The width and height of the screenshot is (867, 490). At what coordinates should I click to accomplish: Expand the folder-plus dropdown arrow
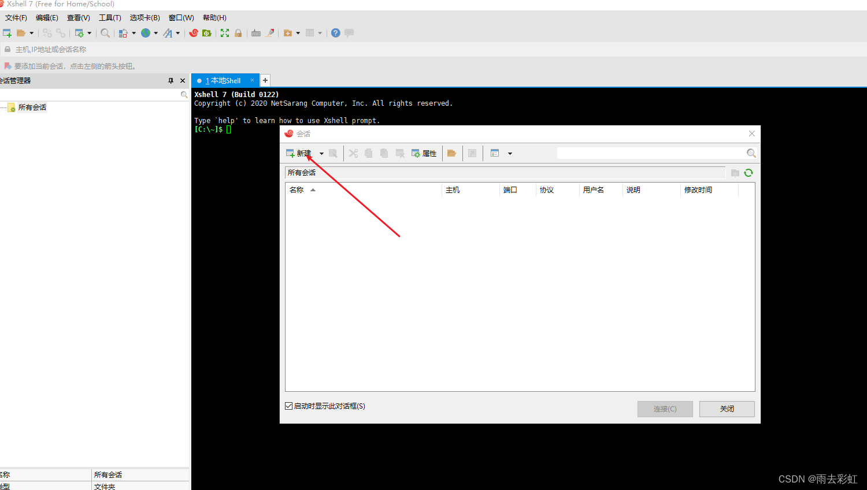pos(298,33)
